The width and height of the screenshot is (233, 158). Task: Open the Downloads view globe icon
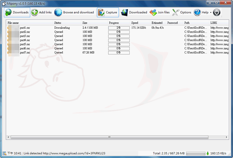tap(8, 12)
